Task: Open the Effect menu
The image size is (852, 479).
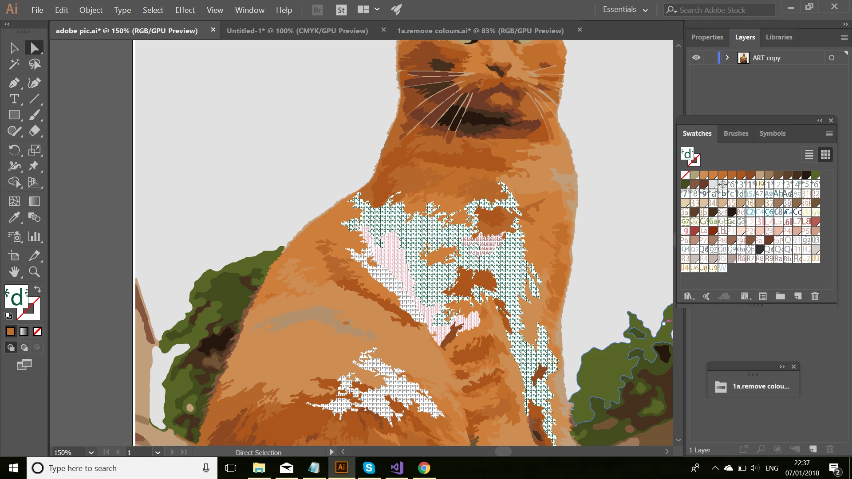Action: (x=185, y=10)
